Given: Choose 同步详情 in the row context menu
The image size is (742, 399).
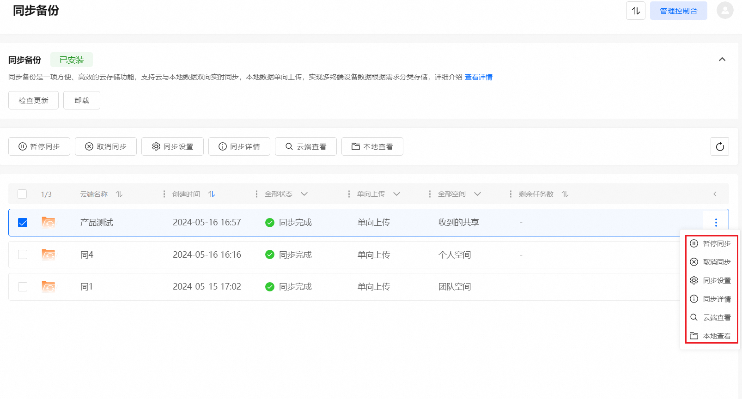Looking at the screenshot, I should click(711, 299).
